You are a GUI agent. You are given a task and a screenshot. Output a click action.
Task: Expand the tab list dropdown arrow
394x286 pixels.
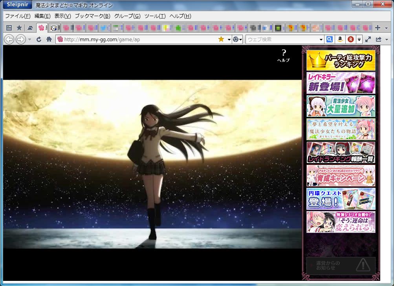click(x=387, y=28)
